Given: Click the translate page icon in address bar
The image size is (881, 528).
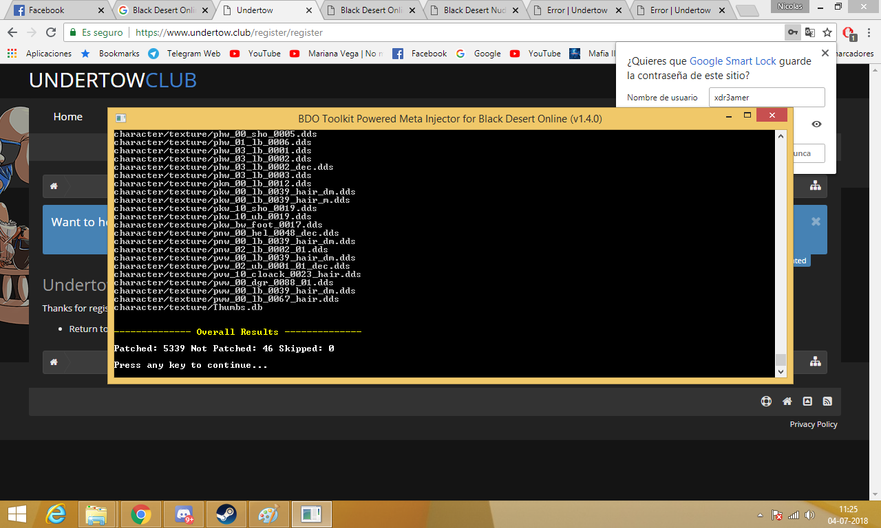Looking at the screenshot, I should (x=810, y=32).
